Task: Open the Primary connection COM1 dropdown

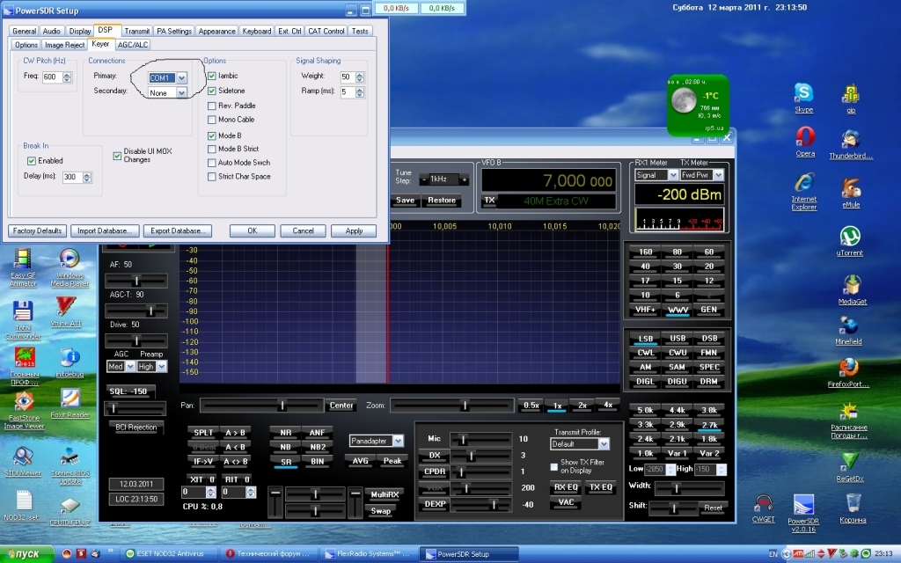Action: pos(182,78)
